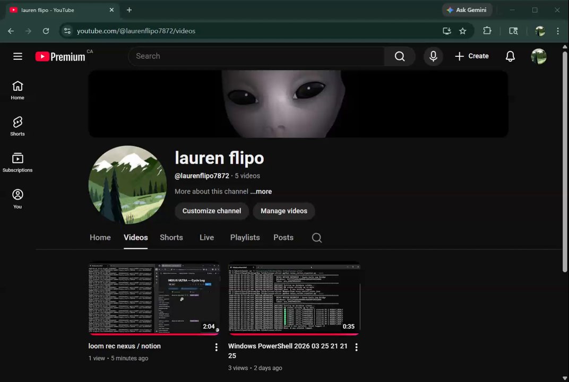Viewport: 569px width, 382px height.
Task: Bookmark this page with star icon
Action: tap(462, 31)
